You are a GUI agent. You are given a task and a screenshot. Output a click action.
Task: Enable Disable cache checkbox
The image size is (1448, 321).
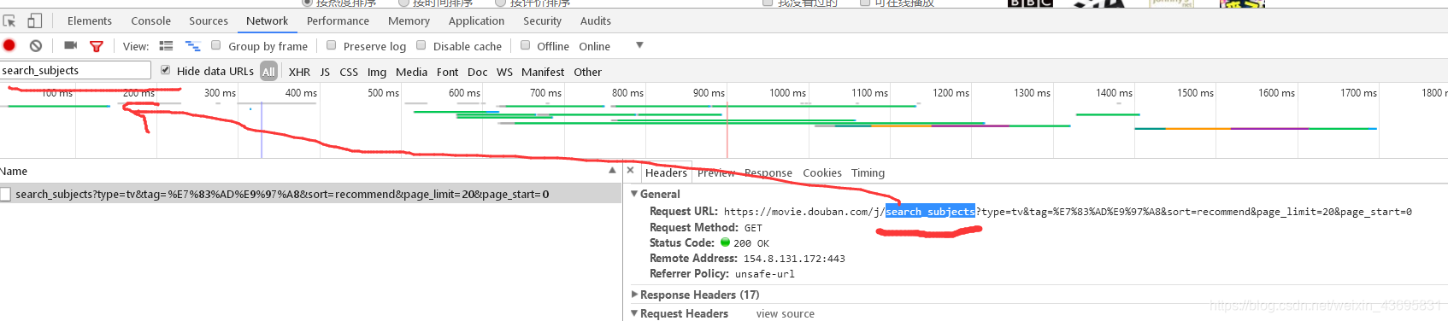point(421,45)
